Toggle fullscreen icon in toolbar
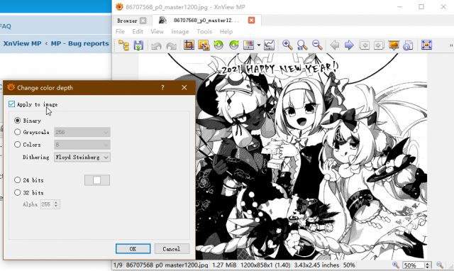Viewport: 454px width, 271px height. (x=426, y=45)
